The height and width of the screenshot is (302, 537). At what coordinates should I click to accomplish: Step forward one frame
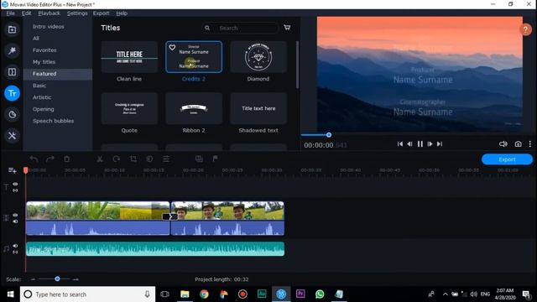click(430, 144)
